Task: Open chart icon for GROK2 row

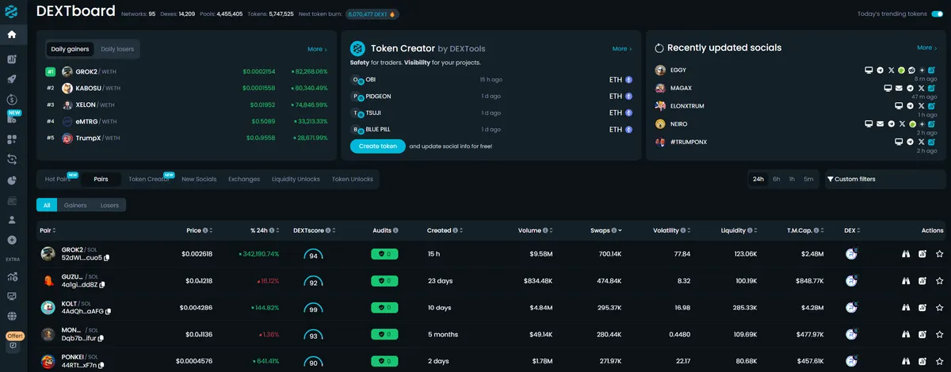Action: (x=922, y=254)
